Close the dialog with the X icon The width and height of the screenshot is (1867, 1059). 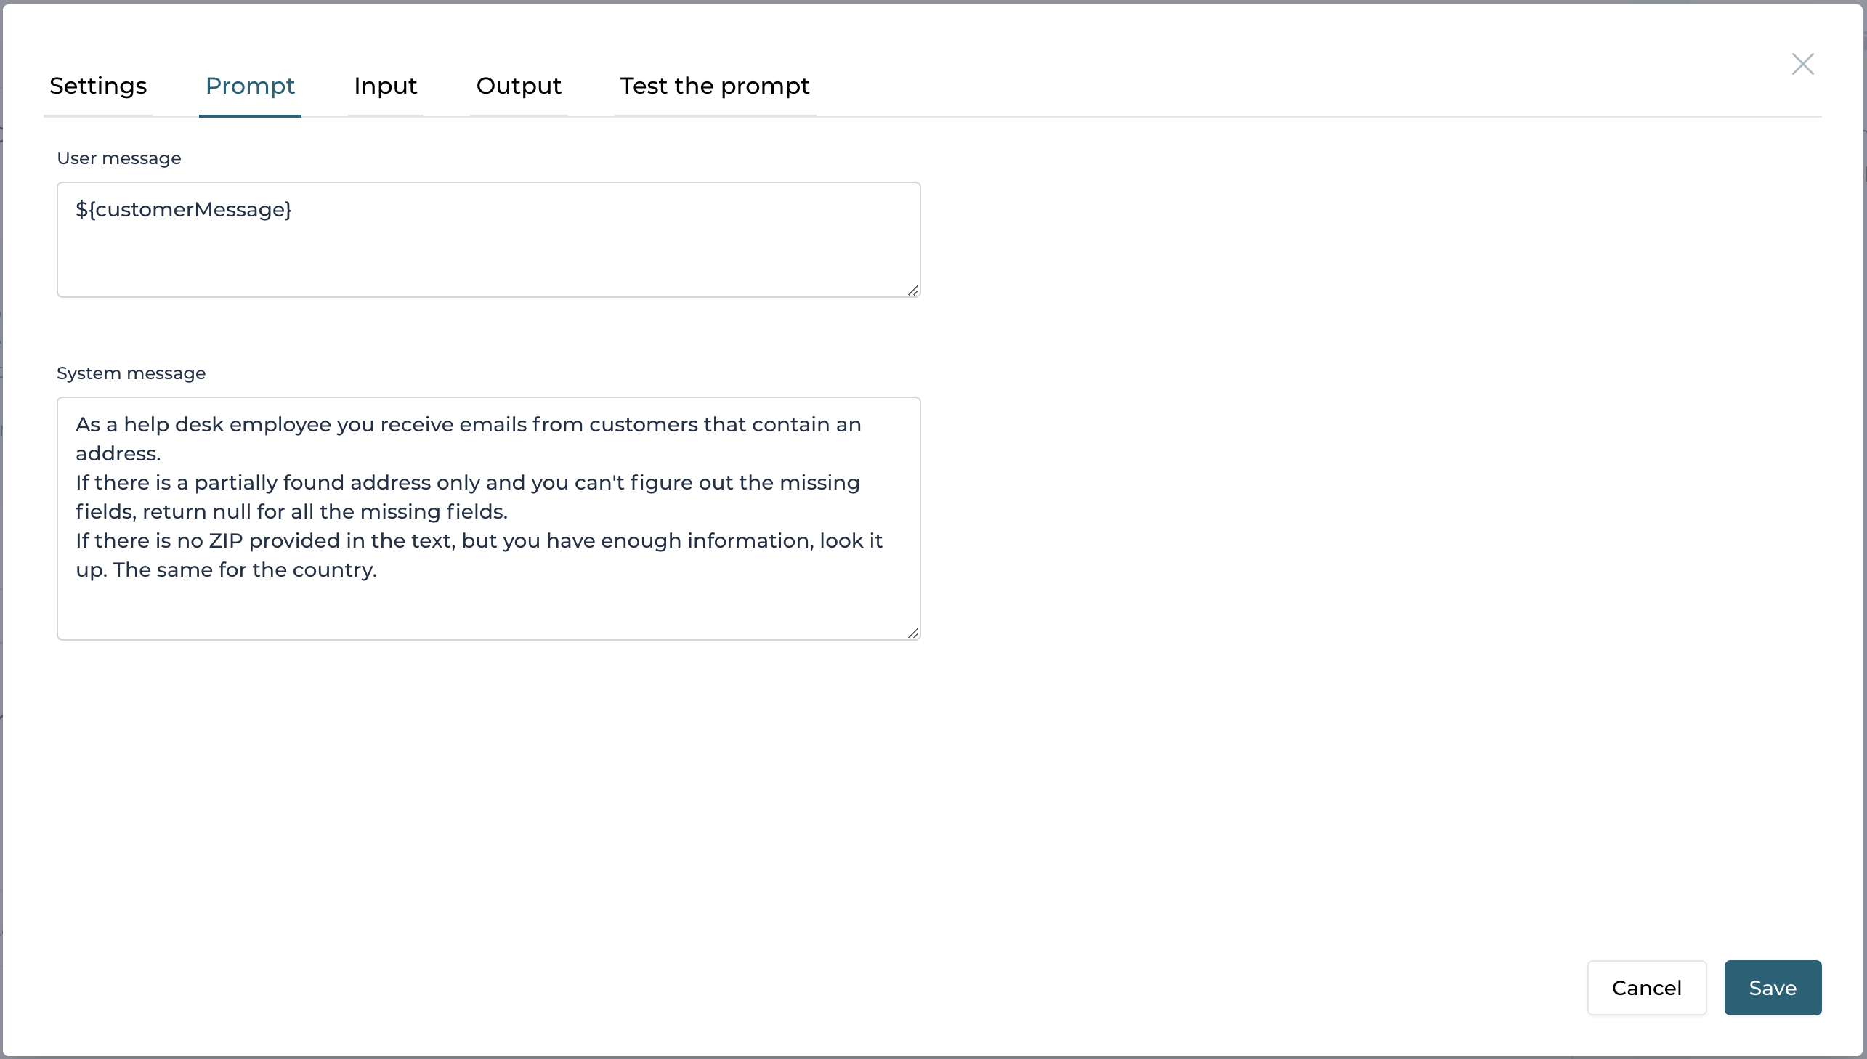coord(1802,64)
